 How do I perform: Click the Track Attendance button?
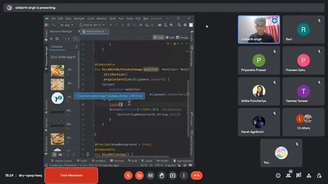(x=71, y=175)
